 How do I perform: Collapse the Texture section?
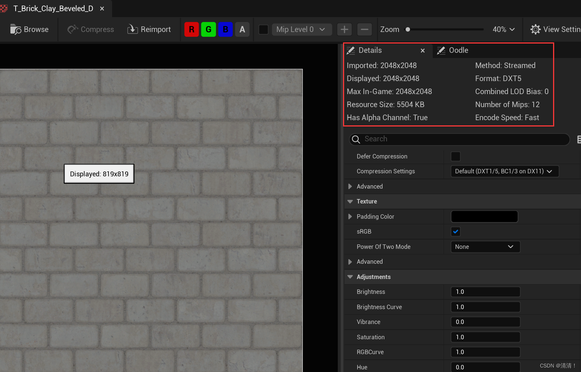350,201
